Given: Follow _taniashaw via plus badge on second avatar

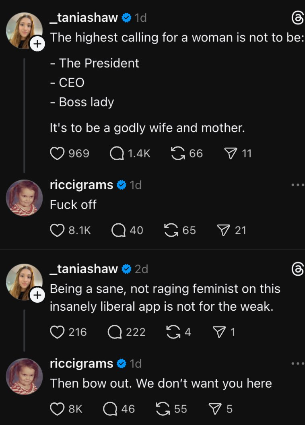Looking at the screenshot, I should click(x=37, y=295).
